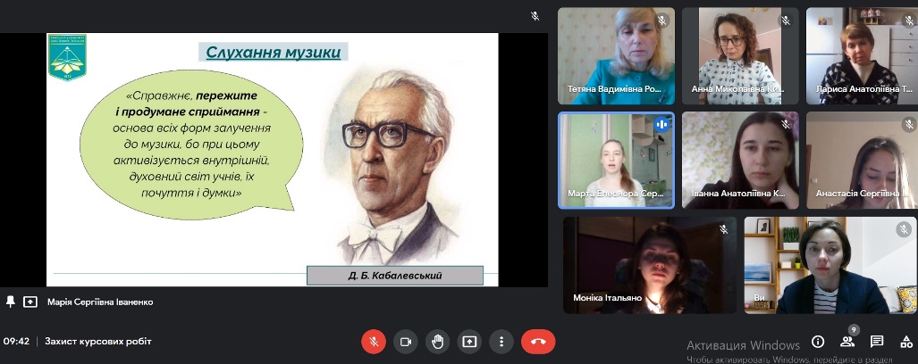This screenshot has width=918, height=364.
Task: Open the meeting details info icon
Action: click(817, 342)
